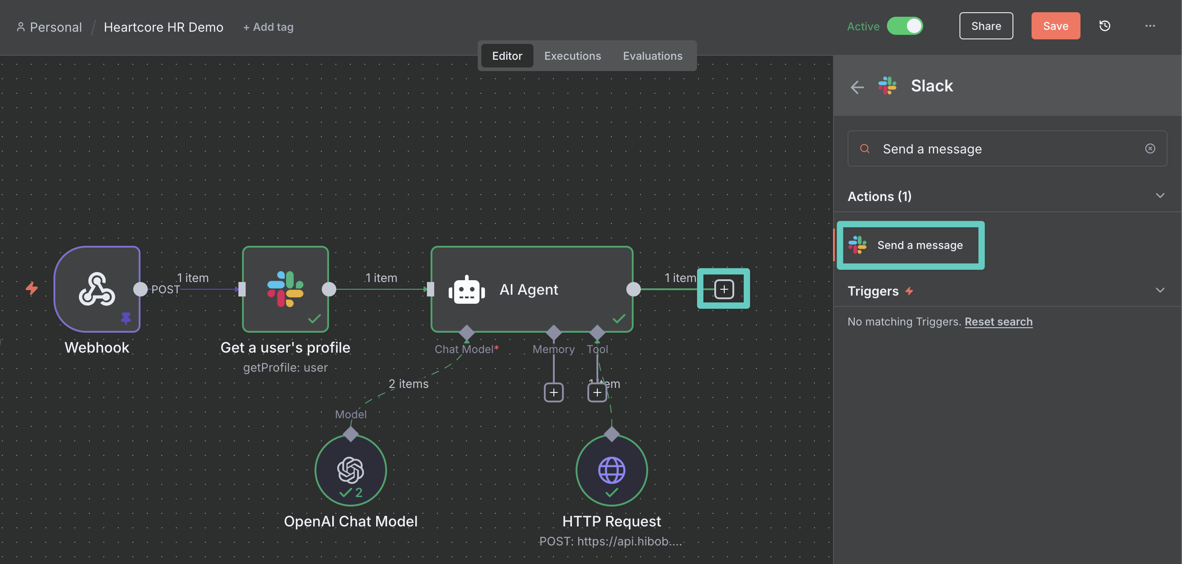
Task: Open the three-dot workflow options menu
Action: 1149,26
